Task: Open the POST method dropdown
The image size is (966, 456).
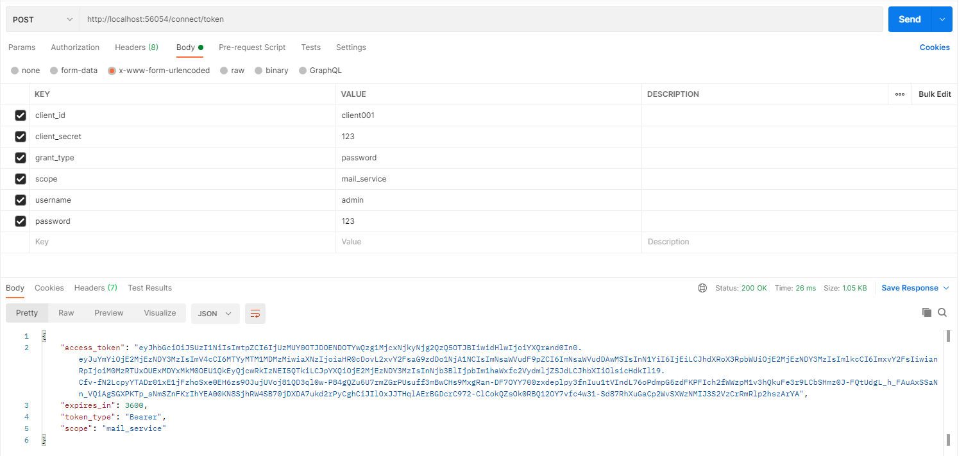Action: pyautogui.click(x=43, y=19)
